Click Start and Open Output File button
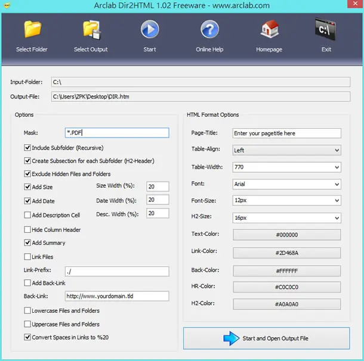 click(x=266, y=338)
